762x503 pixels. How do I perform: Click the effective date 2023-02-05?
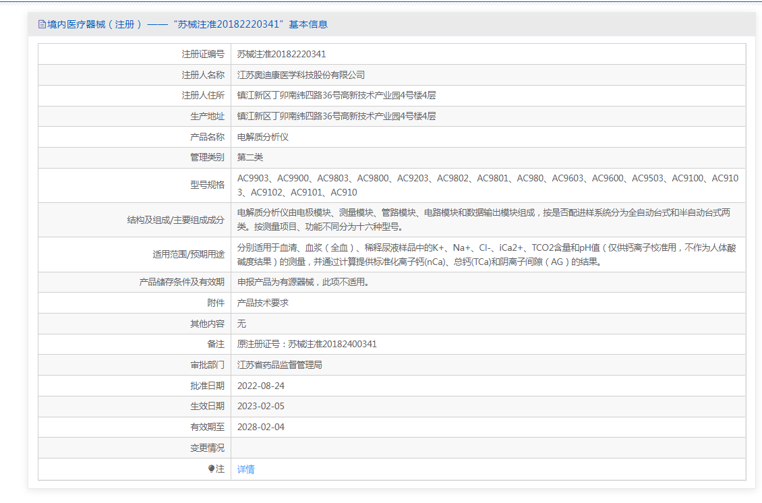point(261,407)
